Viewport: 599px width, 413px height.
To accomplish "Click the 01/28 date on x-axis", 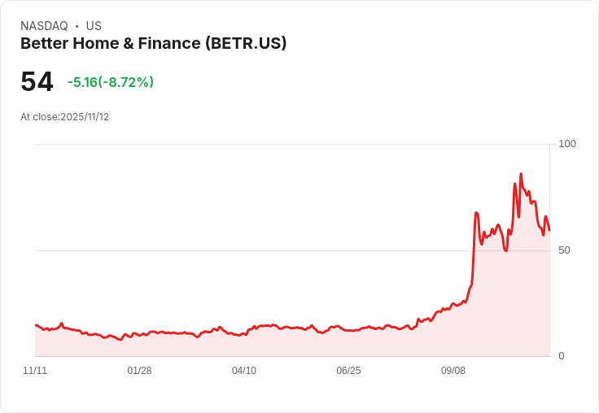I will pyautogui.click(x=139, y=371).
